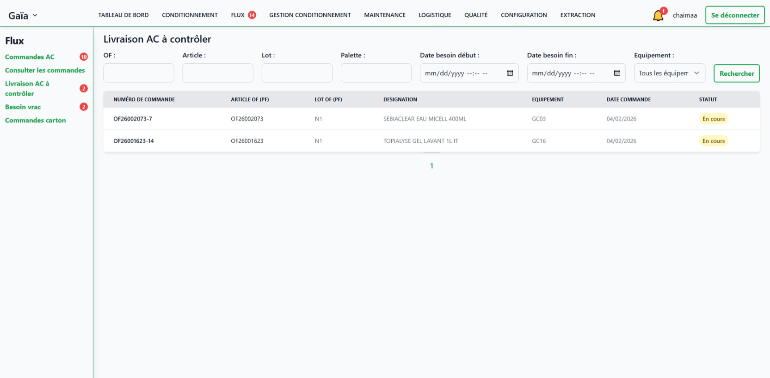
Task: Open calendar picker in Date besoin début
Action: [510, 73]
